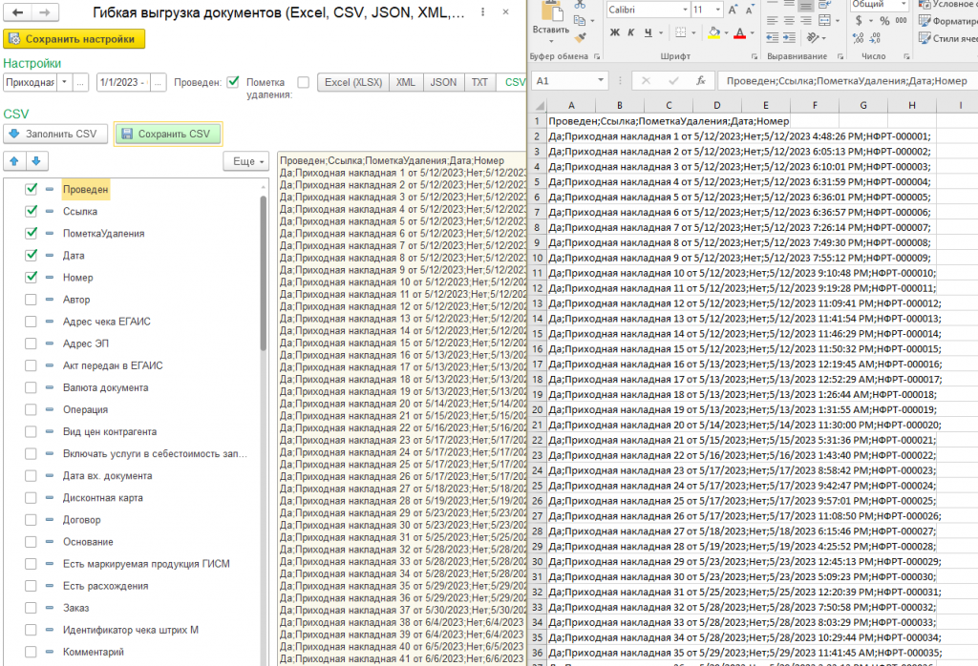Toggle underline (Ч) formatting
This screenshot has height=666, width=978.
point(648,32)
